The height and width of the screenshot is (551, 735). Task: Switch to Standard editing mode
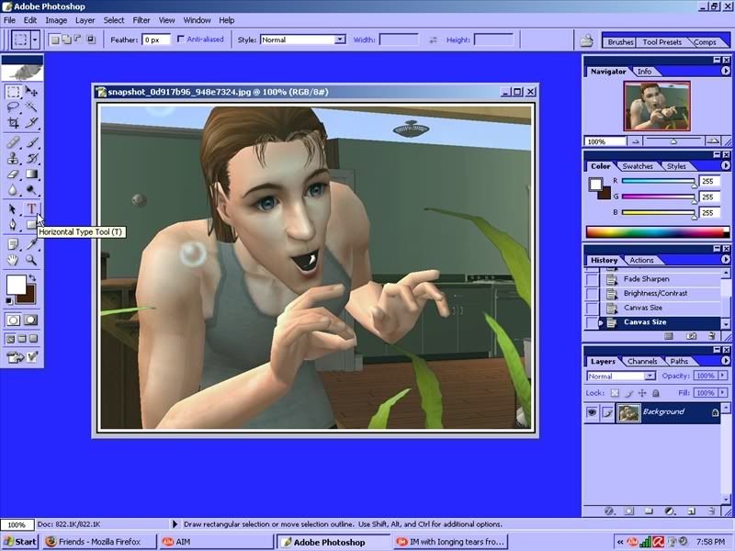coord(13,320)
